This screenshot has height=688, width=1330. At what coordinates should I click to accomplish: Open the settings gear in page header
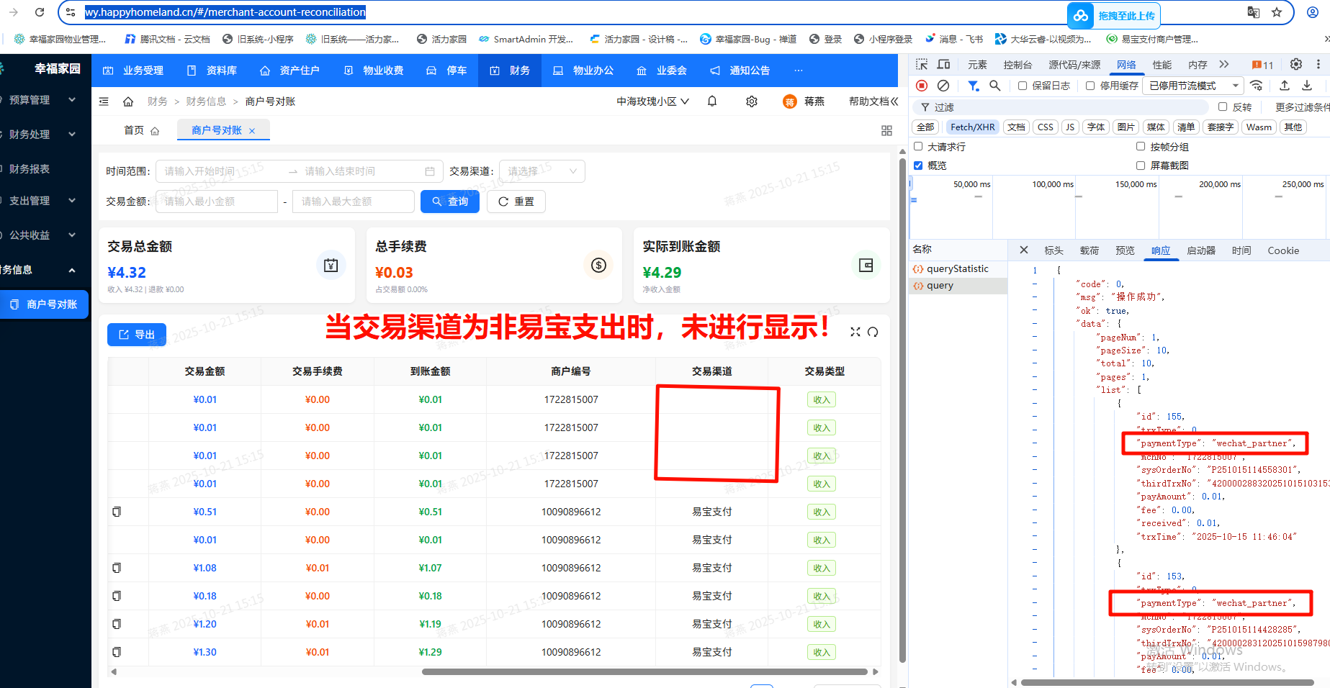[x=752, y=101]
